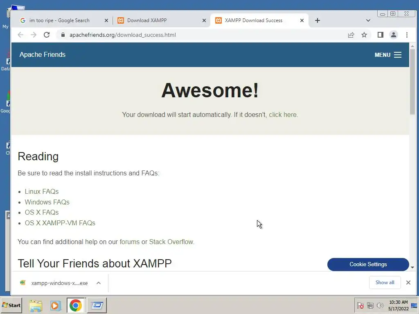Close the XAMPP Download Success tab

tap(302, 20)
